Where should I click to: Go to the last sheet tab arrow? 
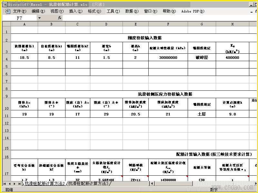coord(19,184)
